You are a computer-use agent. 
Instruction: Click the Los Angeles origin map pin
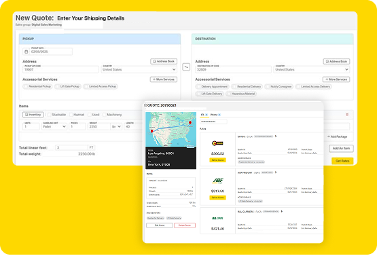point(151,131)
